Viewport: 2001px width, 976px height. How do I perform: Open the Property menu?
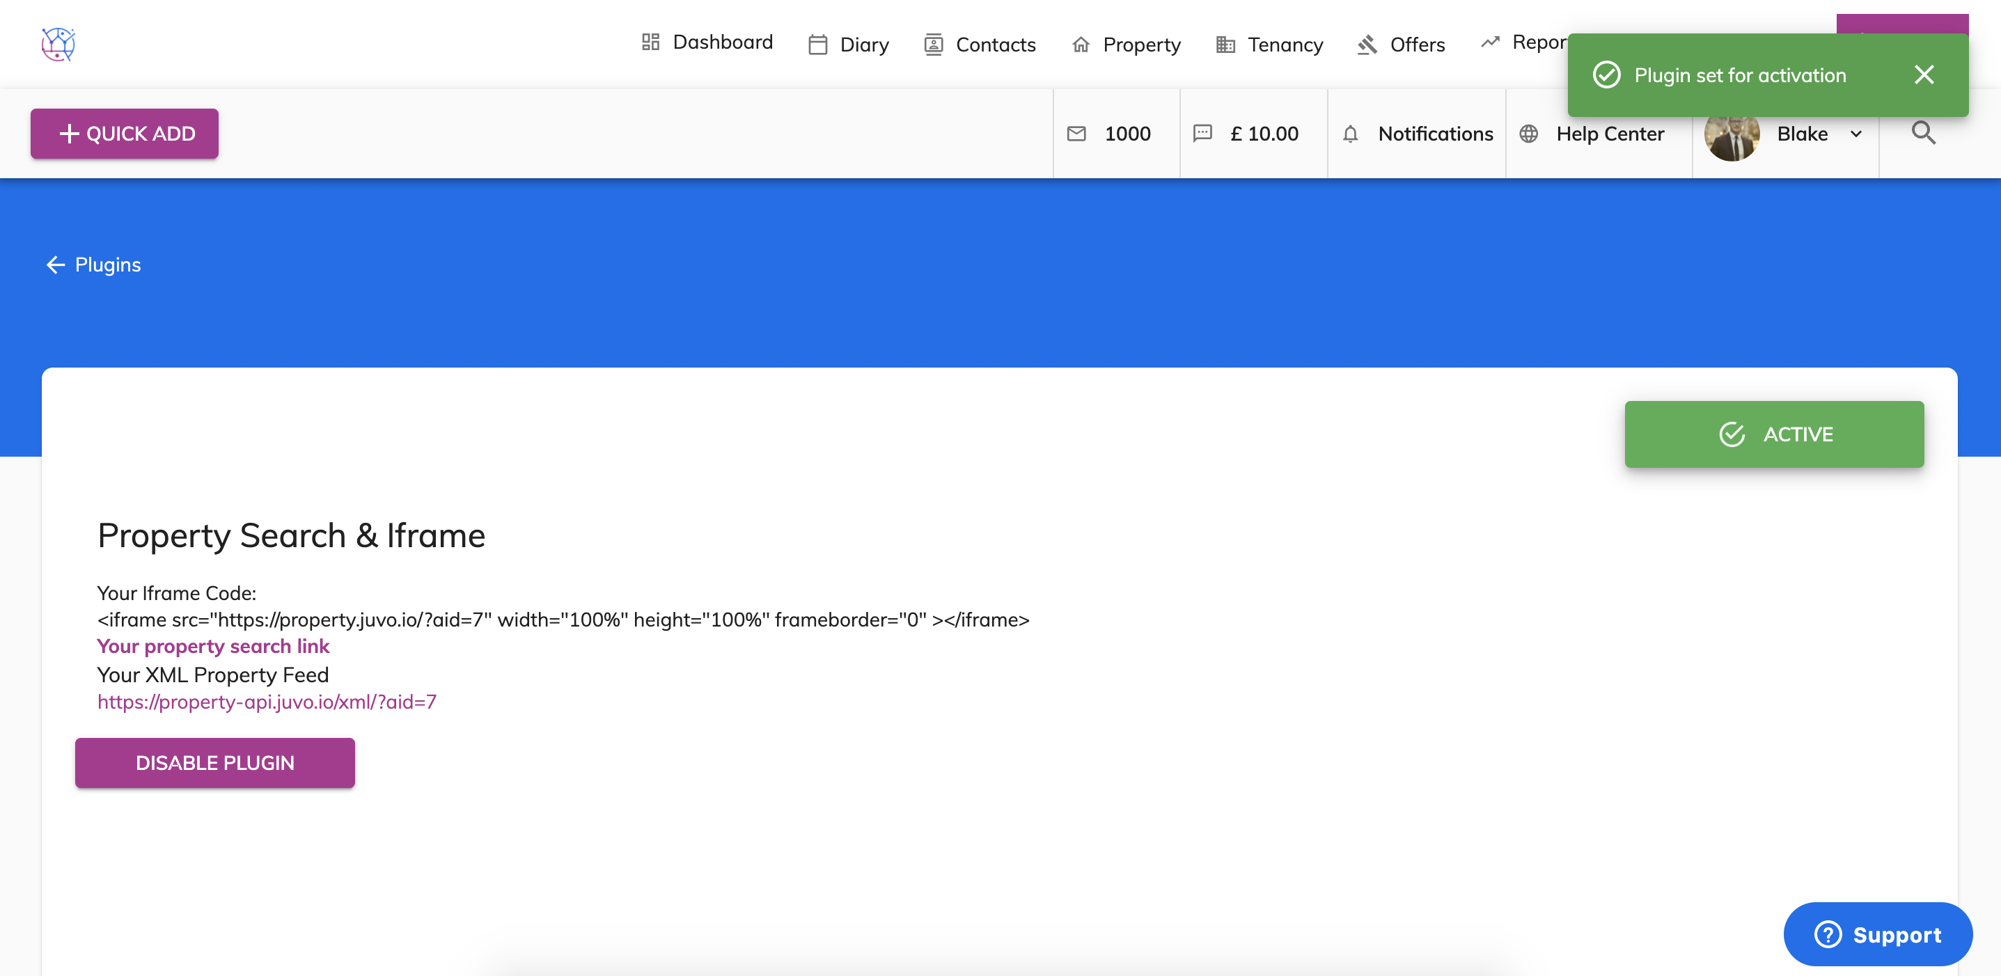[1126, 45]
